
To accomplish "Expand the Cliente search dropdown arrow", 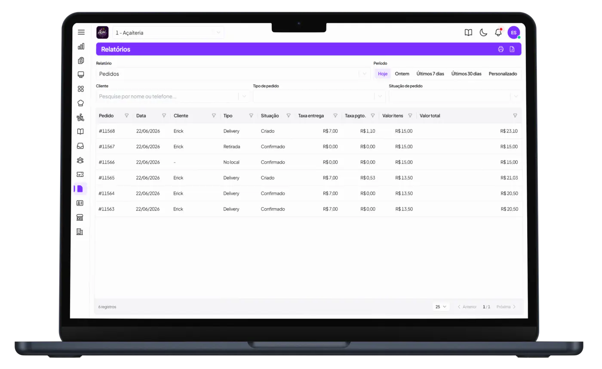I will pos(244,96).
